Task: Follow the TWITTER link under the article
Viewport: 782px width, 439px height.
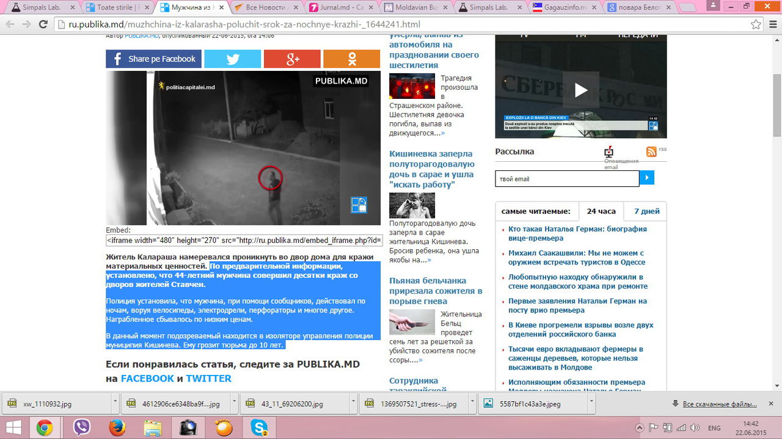Action: [209, 379]
